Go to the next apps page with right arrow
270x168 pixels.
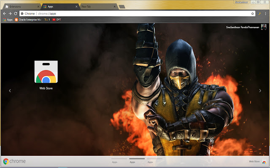pos(260,91)
